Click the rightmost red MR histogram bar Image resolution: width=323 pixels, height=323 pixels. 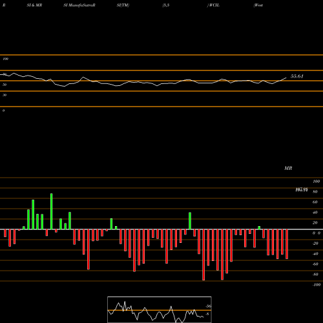click(x=287, y=244)
